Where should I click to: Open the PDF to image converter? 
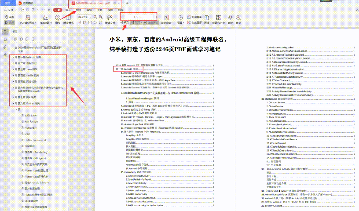point(46,19)
